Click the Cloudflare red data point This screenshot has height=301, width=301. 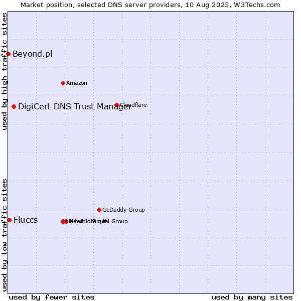(117, 105)
